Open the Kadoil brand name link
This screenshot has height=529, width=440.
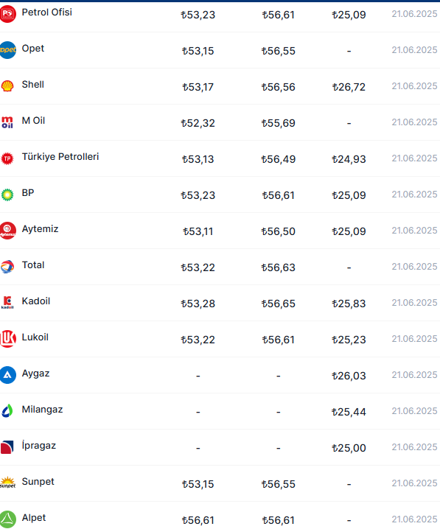coord(36,301)
